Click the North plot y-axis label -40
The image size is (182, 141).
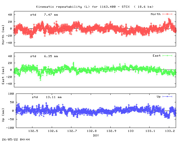(x=9, y=43)
